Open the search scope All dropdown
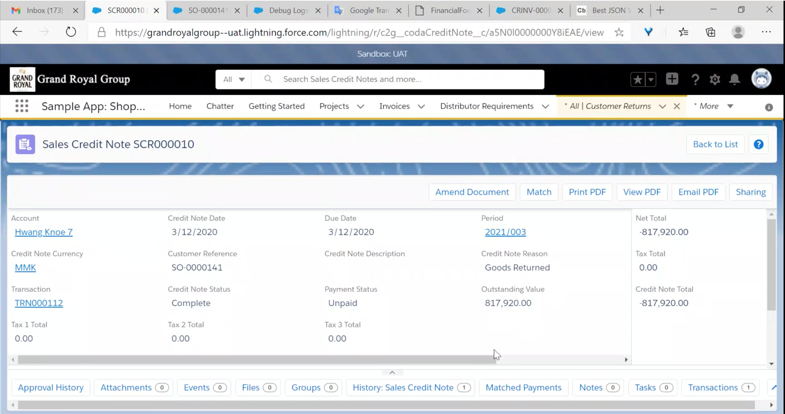The width and height of the screenshot is (785, 414). click(234, 79)
